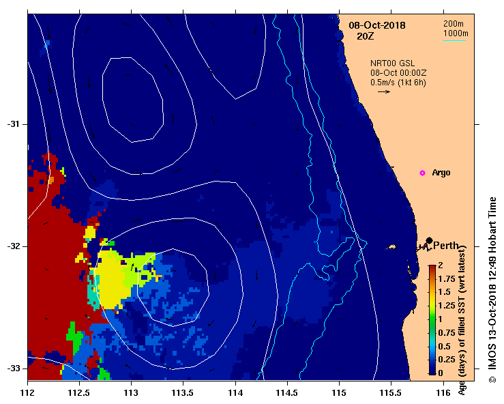Click the longitude axis label '113'
The width and height of the screenshot is (504, 404).
[x=132, y=393]
